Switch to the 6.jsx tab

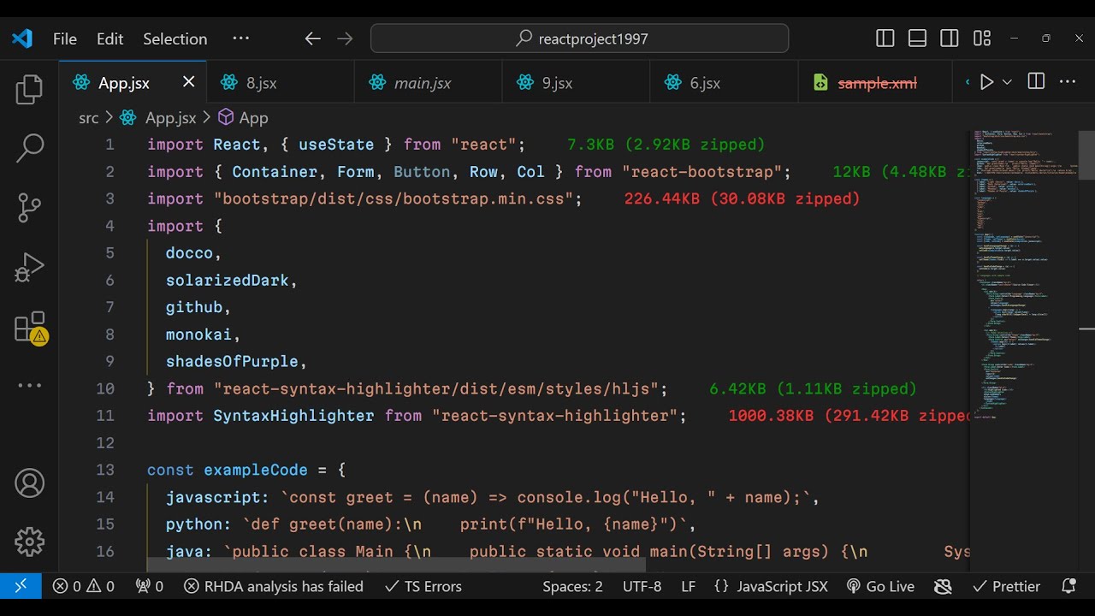(x=725, y=83)
